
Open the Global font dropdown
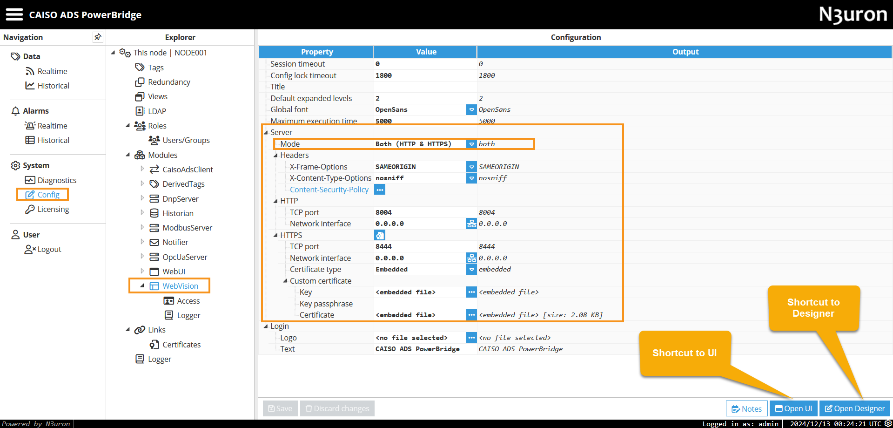471,109
